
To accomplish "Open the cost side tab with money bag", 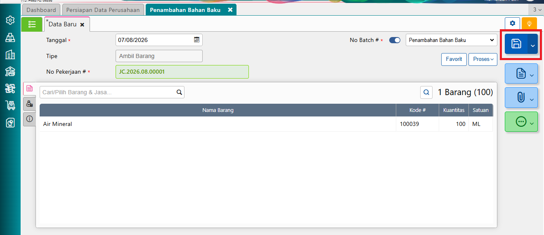I will tap(29, 104).
